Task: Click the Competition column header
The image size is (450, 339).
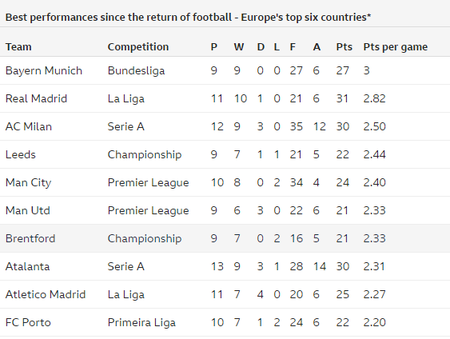Action: [x=138, y=47]
